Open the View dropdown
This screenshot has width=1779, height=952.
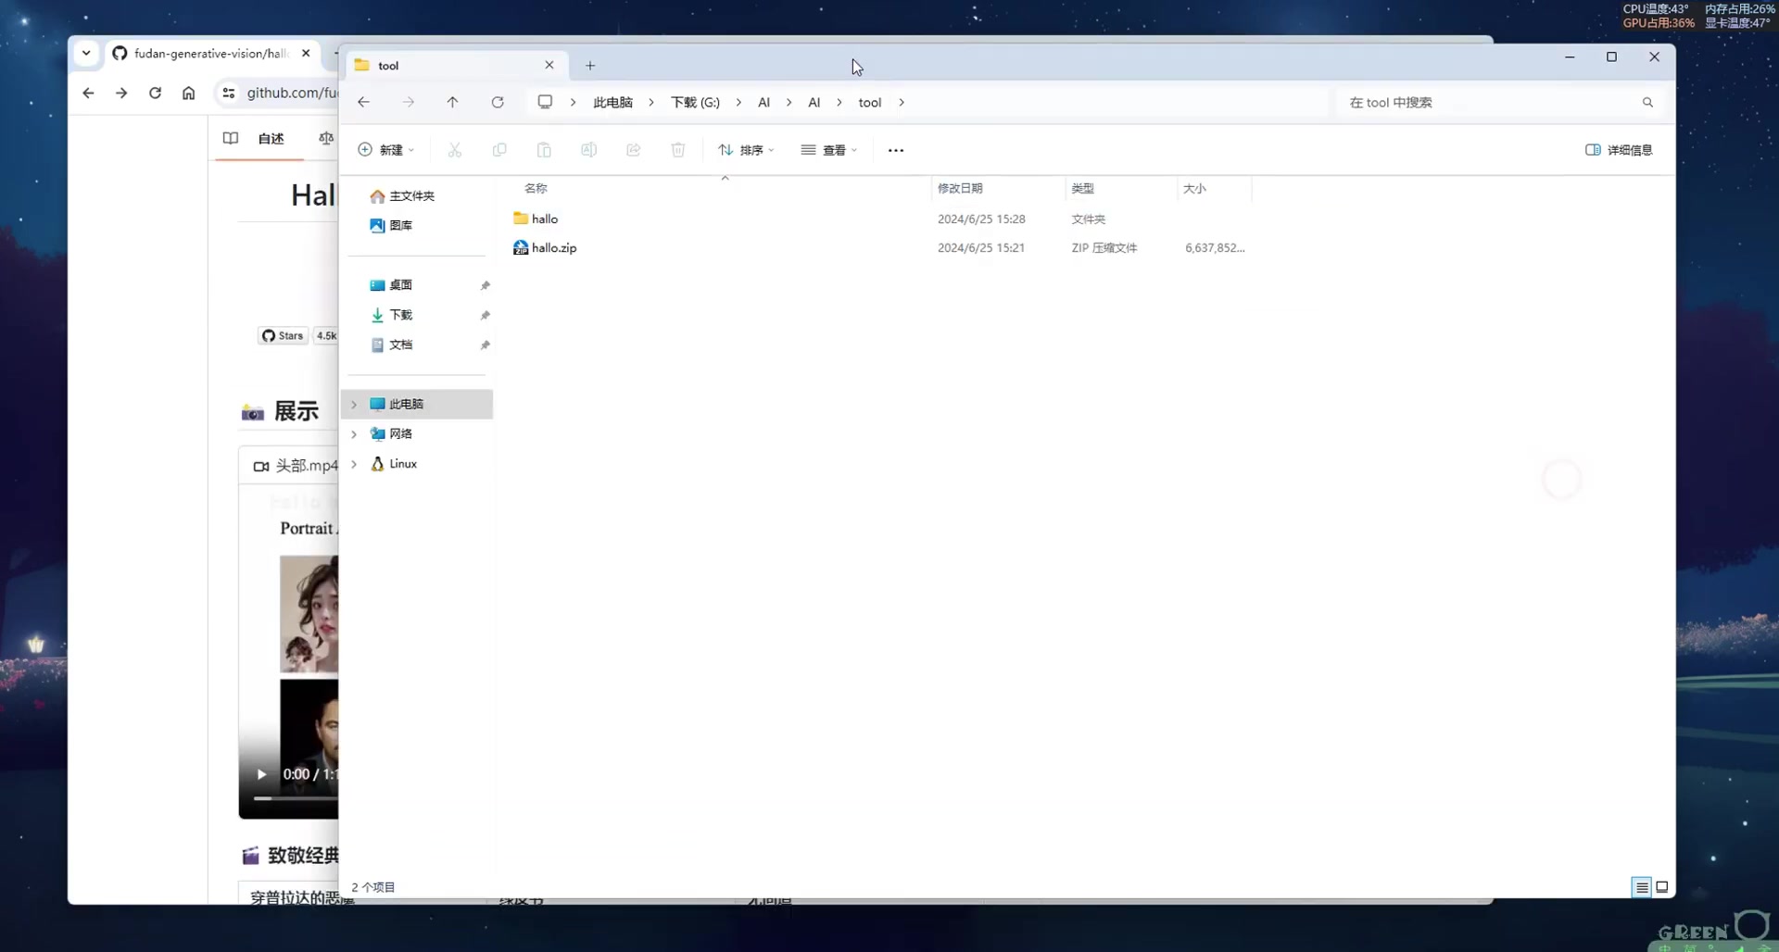point(829,150)
